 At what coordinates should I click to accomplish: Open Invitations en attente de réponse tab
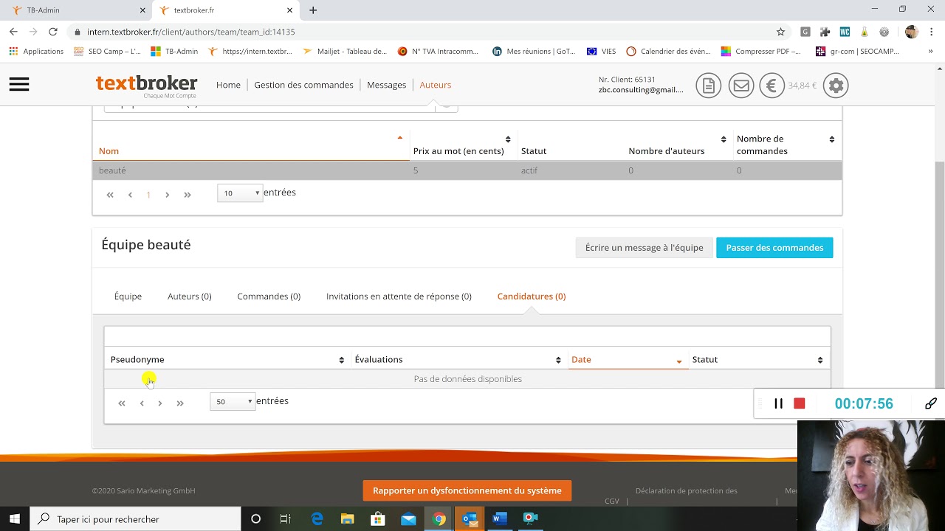(x=399, y=296)
